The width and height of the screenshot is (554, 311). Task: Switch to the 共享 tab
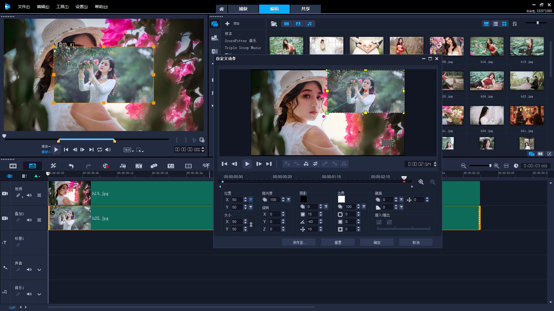coord(305,9)
